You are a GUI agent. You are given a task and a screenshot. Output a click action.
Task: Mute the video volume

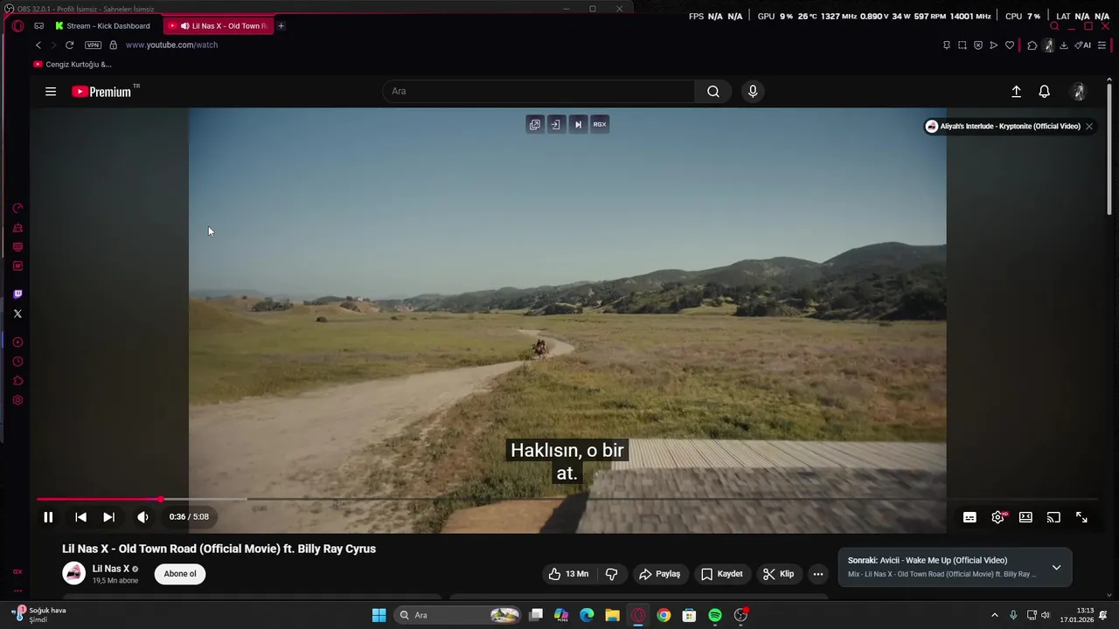pyautogui.click(x=142, y=517)
